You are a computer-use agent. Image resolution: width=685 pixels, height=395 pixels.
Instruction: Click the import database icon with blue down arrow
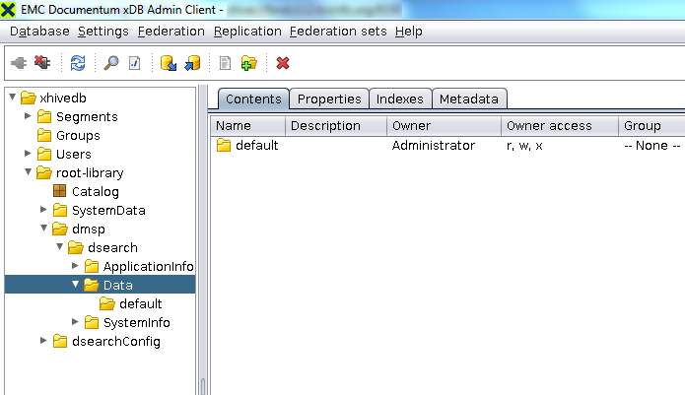coord(169,63)
